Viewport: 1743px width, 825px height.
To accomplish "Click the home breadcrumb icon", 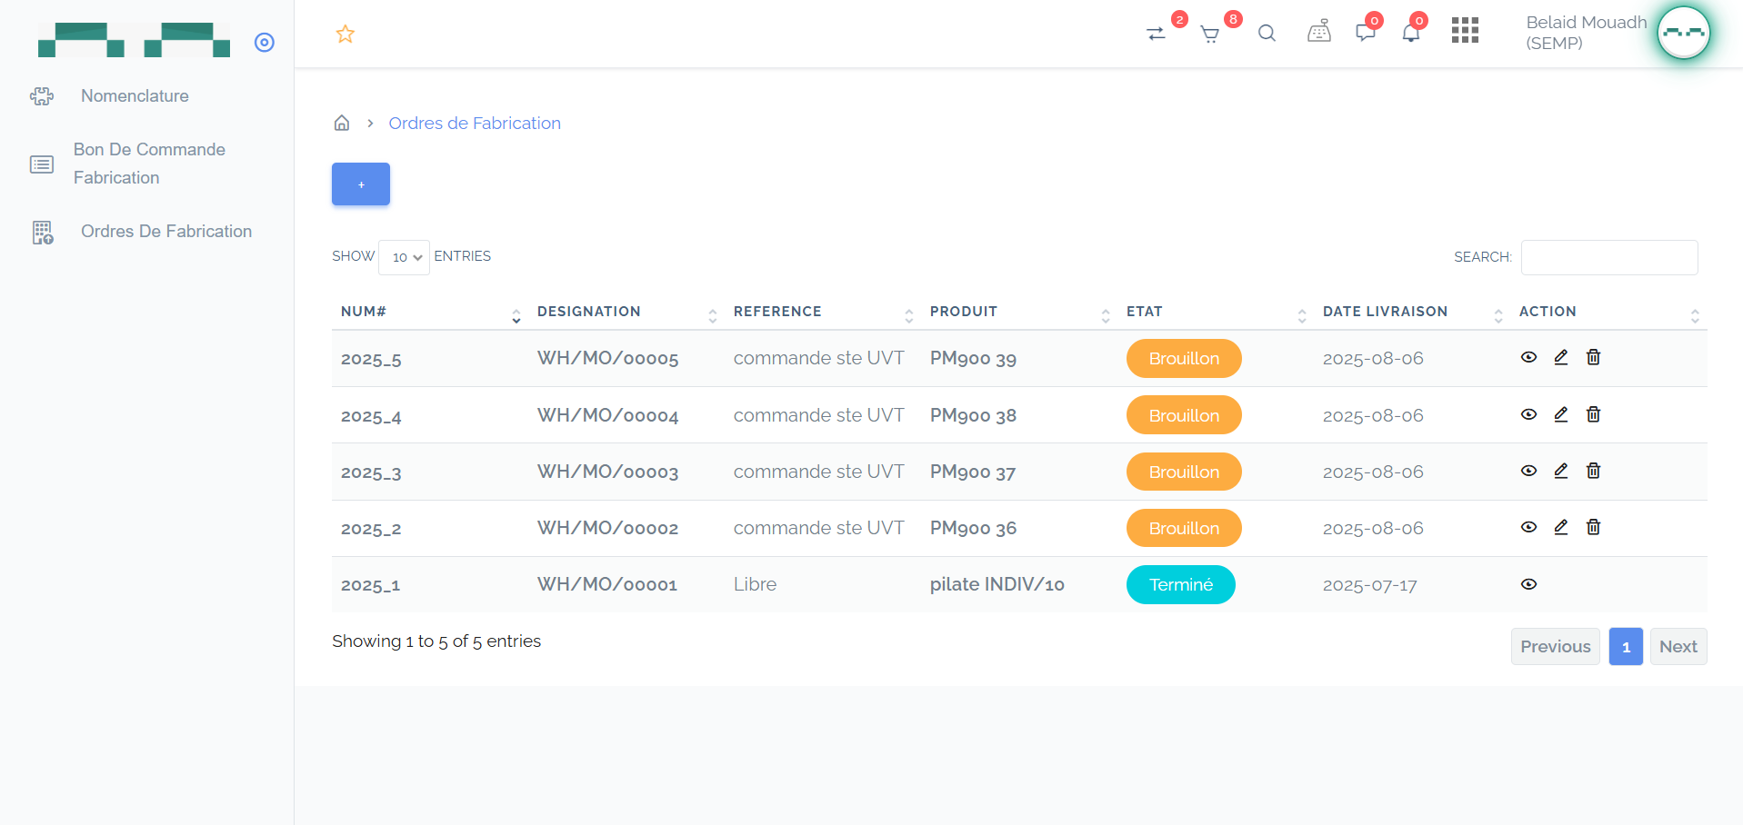I will pos(342,123).
